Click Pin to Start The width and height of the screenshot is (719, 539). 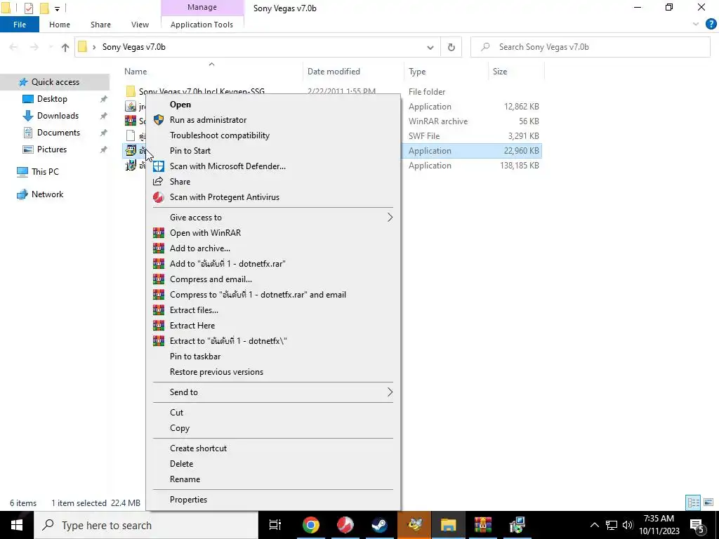pos(190,151)
